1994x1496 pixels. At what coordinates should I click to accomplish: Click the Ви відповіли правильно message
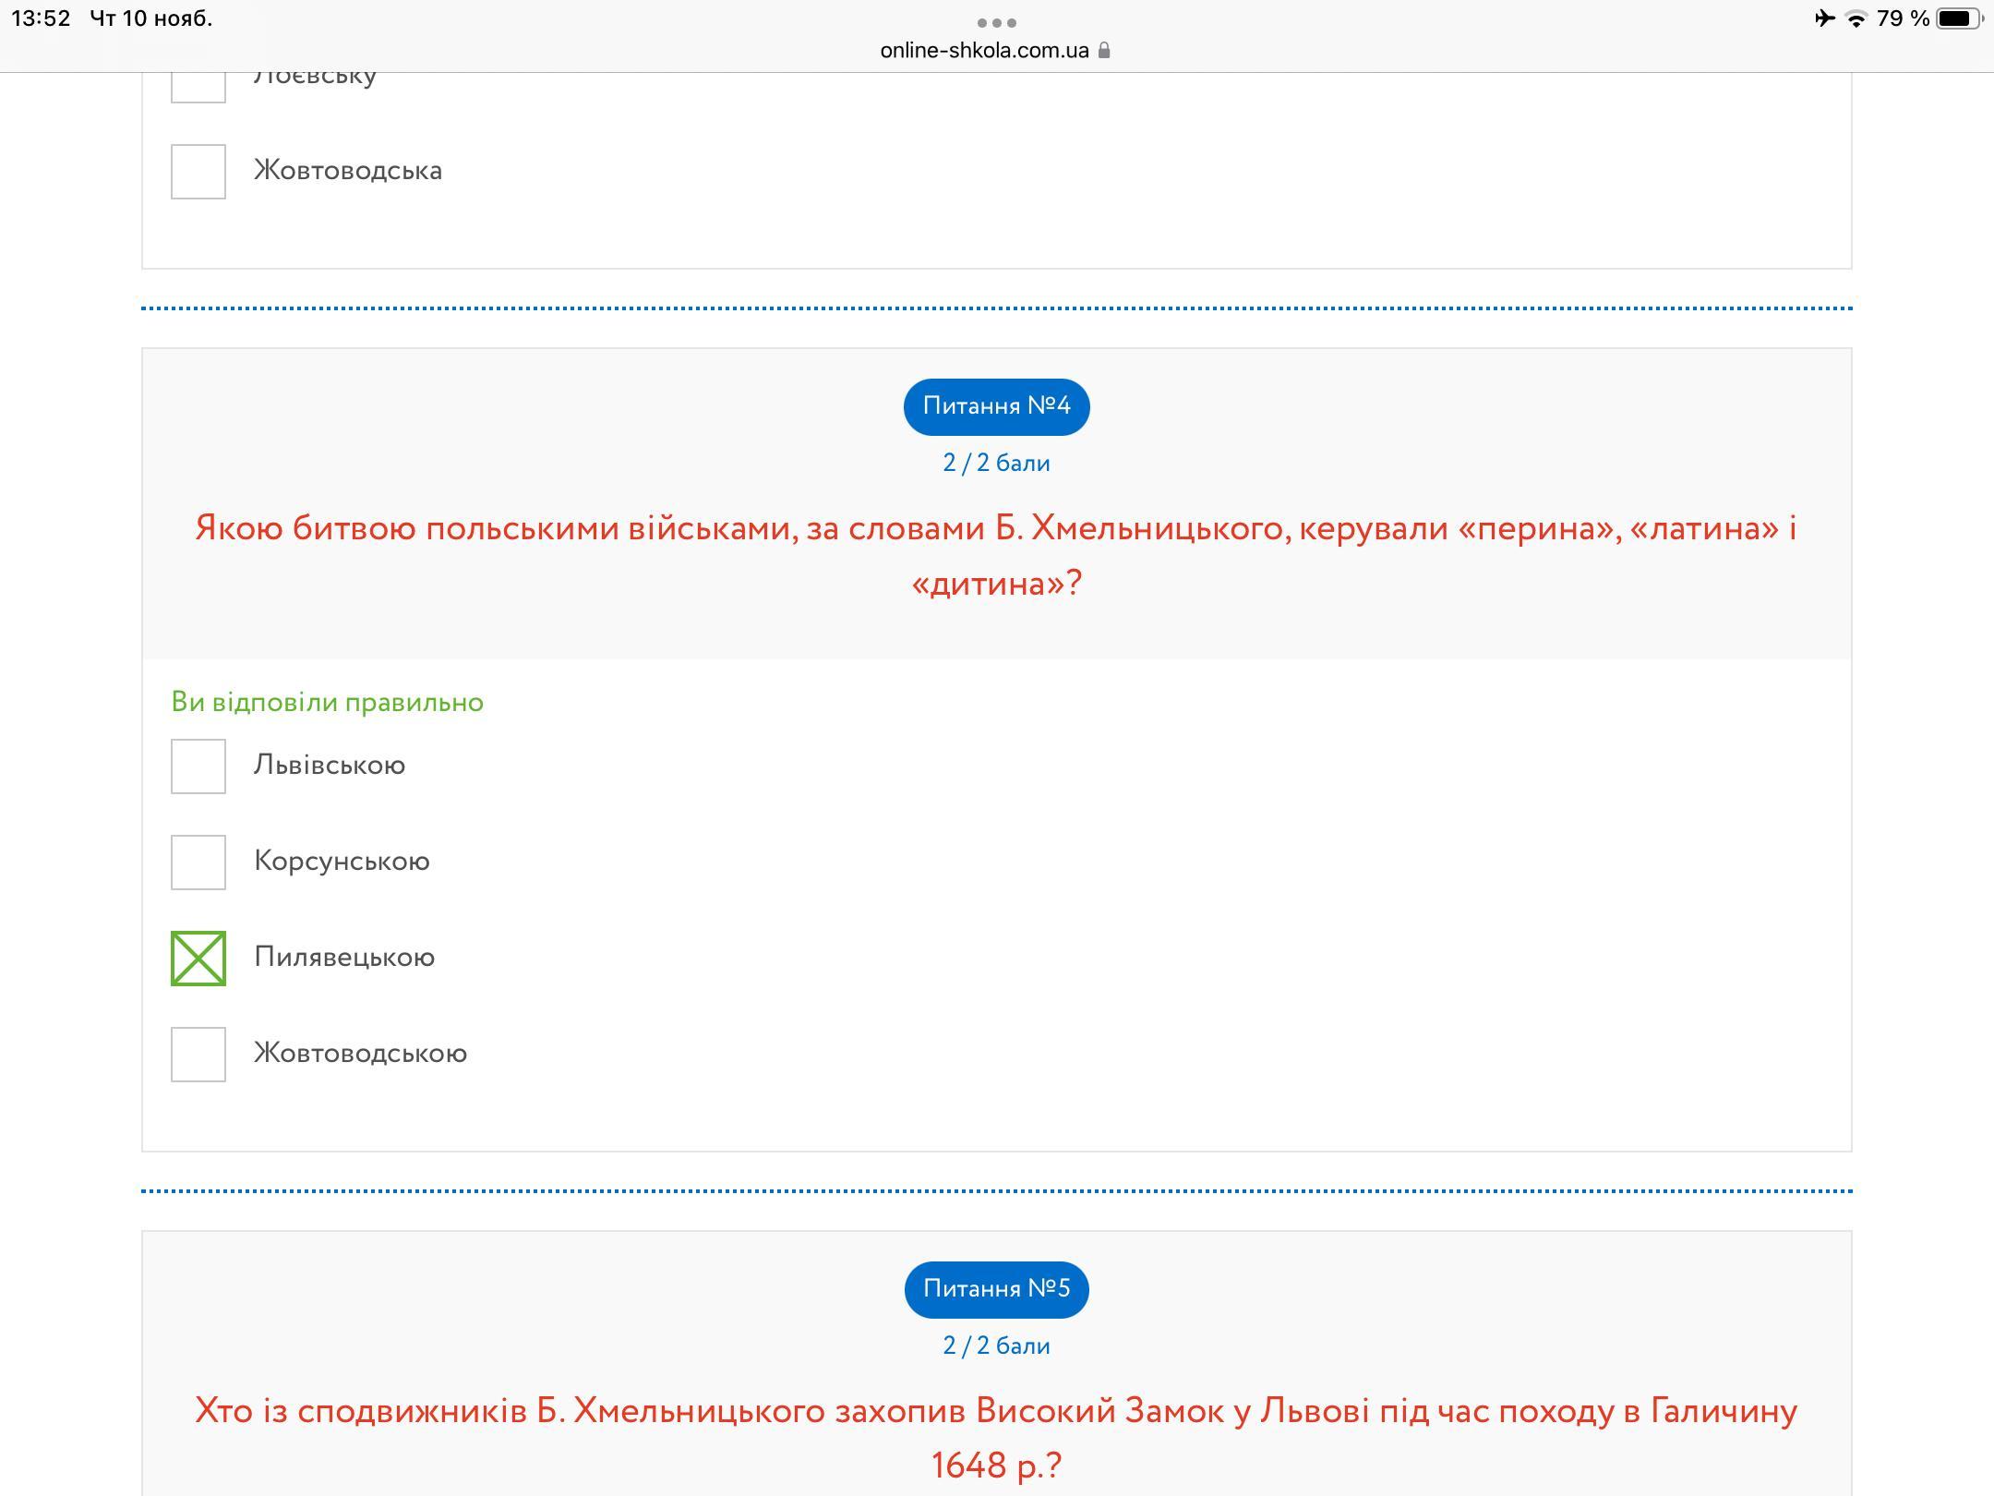(328, 703)
